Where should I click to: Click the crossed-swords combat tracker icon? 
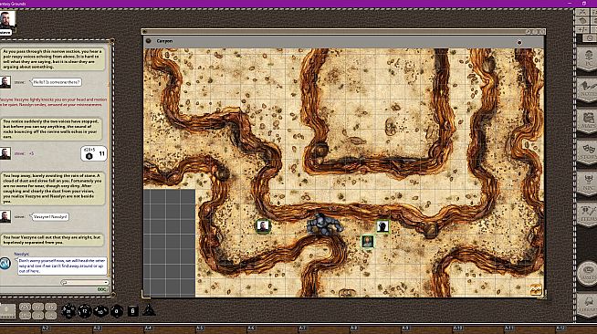click(582, 12)
